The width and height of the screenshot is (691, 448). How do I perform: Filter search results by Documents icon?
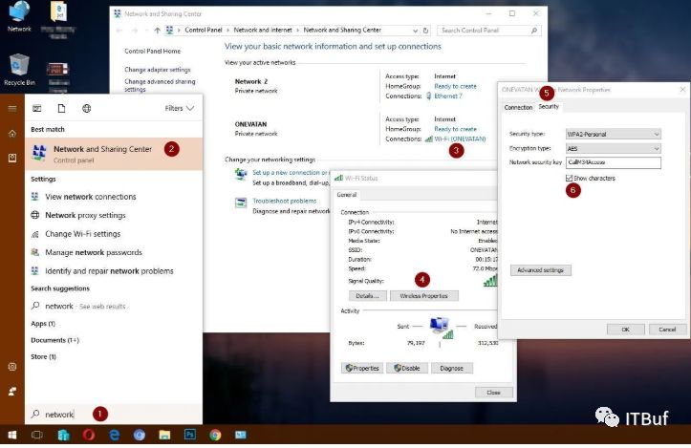tap(62, 108)
